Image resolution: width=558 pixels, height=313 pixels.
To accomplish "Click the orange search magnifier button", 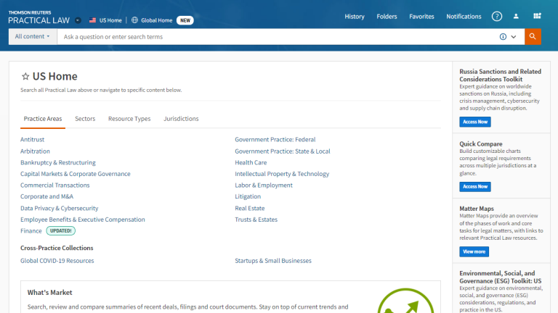I will coord(533,36).
